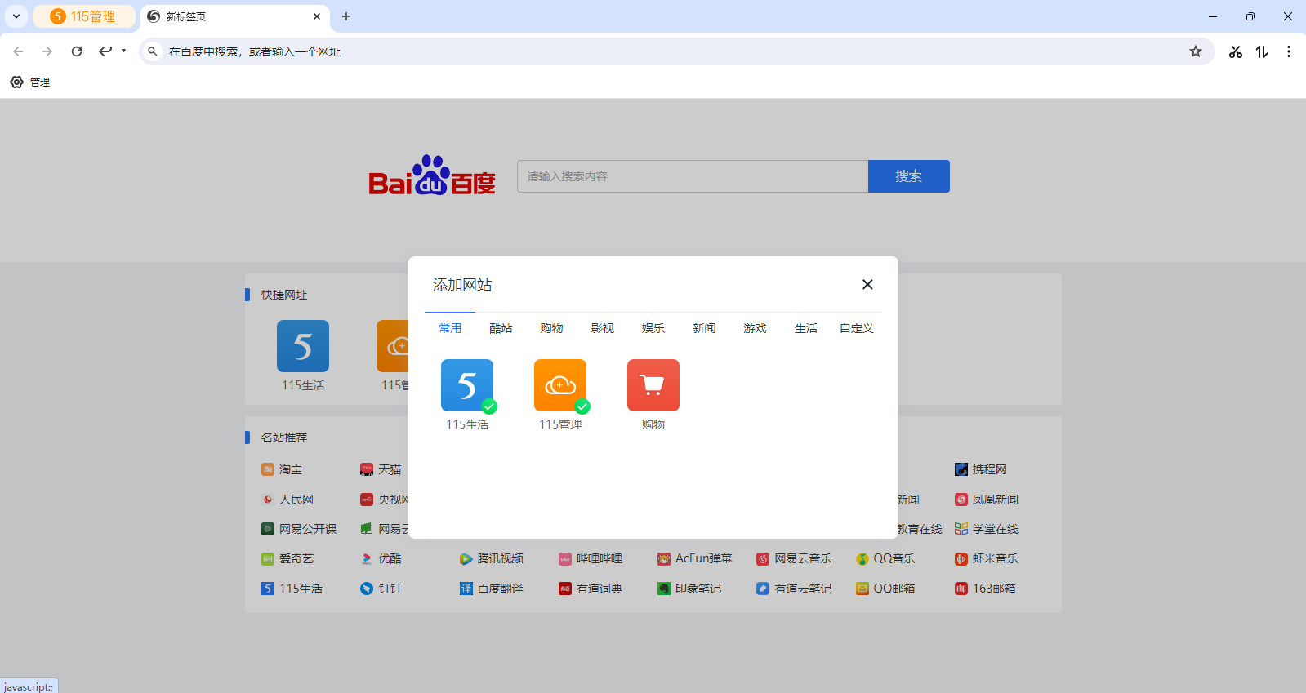Click the 115生活 icon in the dialog
Image resolution: width=1306 pixels, height=693 pixels.
tap(466, 385)
